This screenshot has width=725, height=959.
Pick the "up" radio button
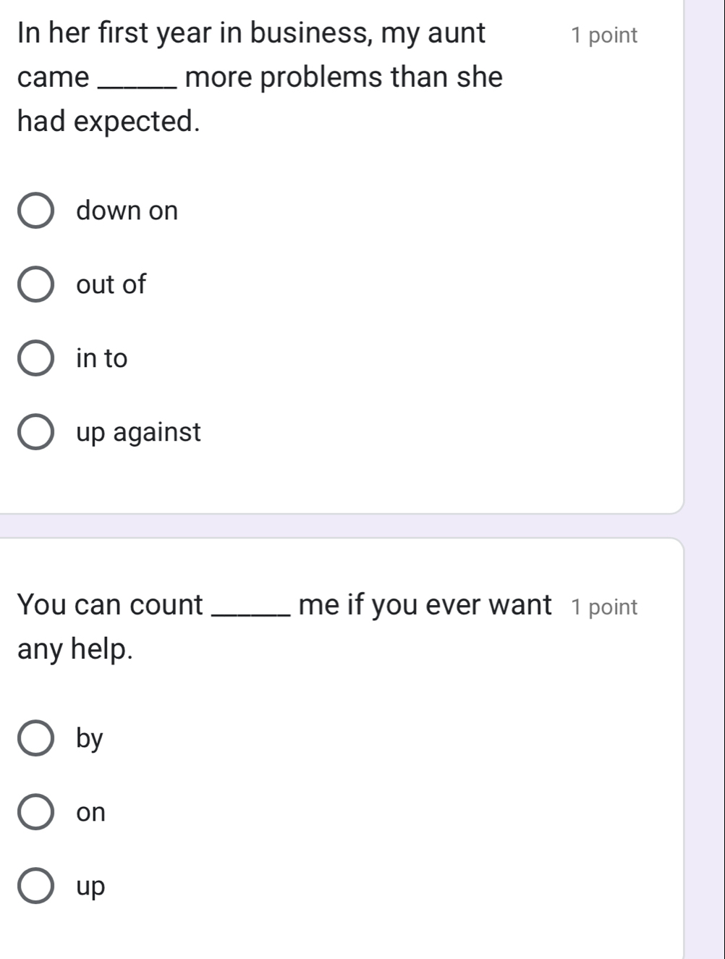click(x=35, y=887)
